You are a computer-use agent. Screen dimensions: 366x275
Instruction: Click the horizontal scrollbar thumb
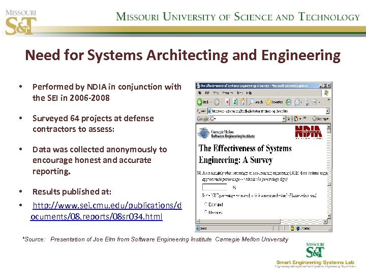tap(240, 221)
